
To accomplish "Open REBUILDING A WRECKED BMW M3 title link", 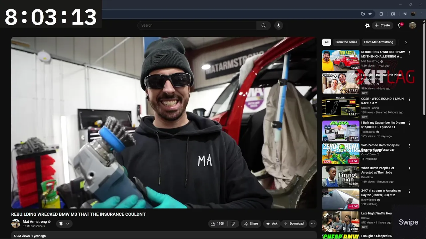I will (383, 54).
